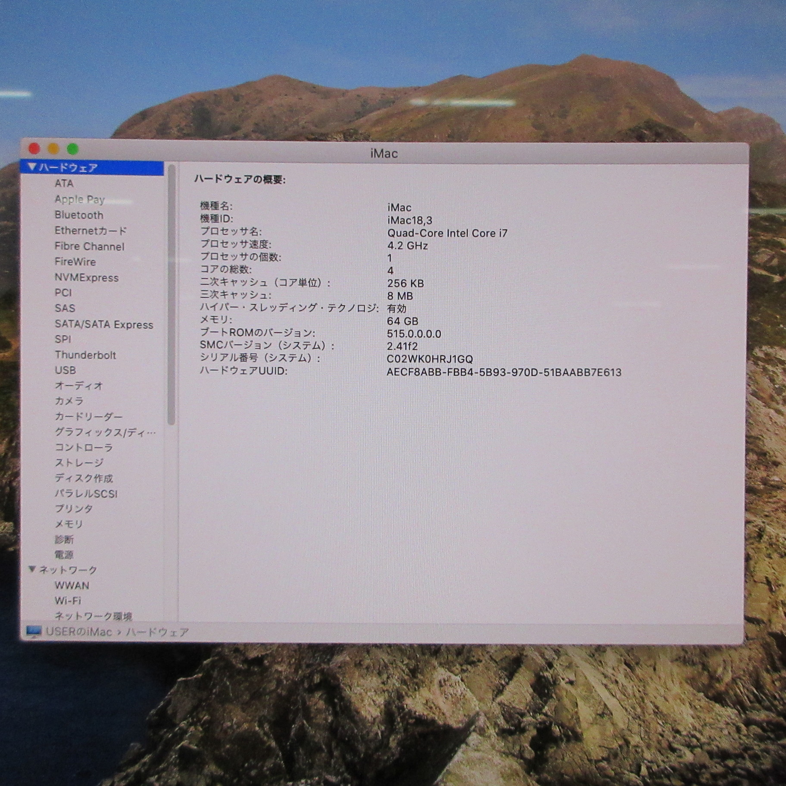
Task: Click the シリアル番号（システム） label
Action: click(x=260, y=358)
